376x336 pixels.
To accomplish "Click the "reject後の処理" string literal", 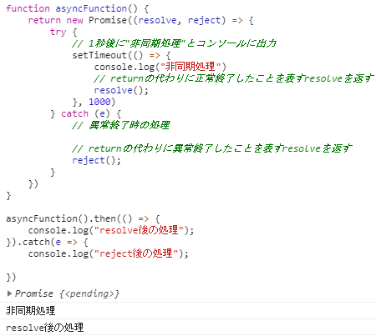I will [x=136, y=253].
